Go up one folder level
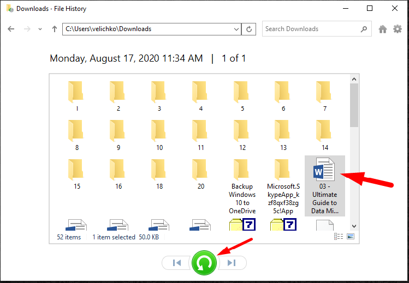 [x=54, y=29]
